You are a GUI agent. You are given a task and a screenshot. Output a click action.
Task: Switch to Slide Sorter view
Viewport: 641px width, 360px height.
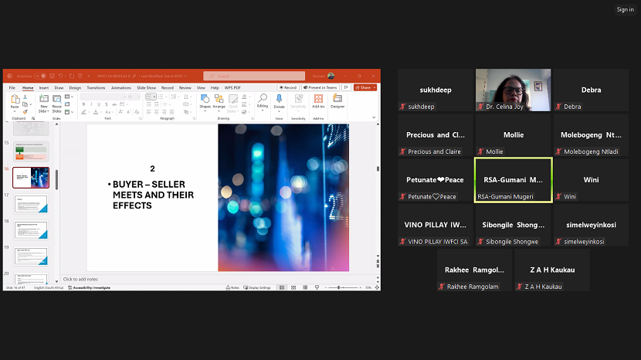(x=293, y=287)
